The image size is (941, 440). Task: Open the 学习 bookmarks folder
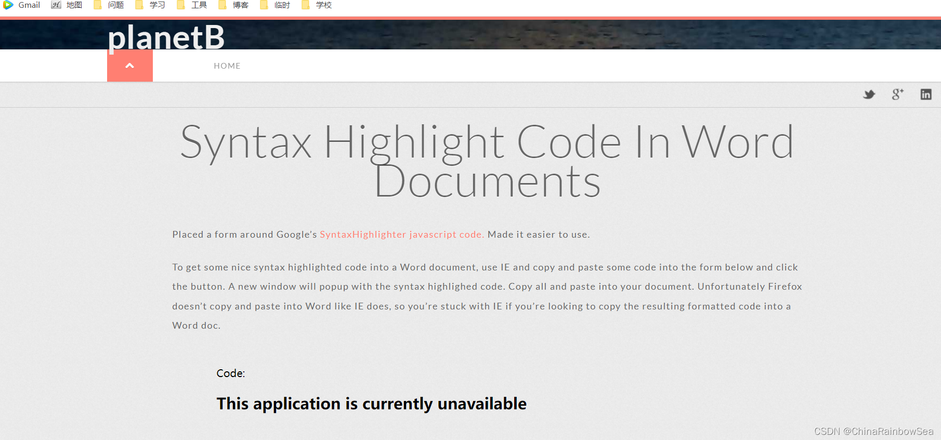pos(150,5)
